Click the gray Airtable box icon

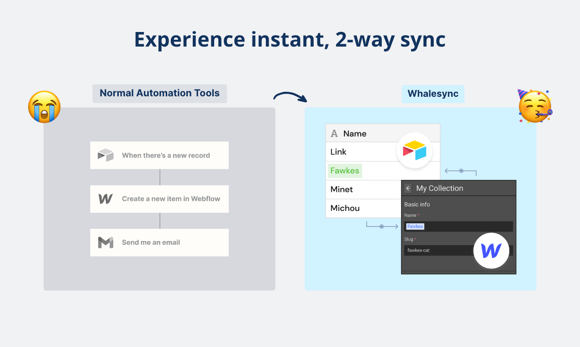click(x=105, y=155)
